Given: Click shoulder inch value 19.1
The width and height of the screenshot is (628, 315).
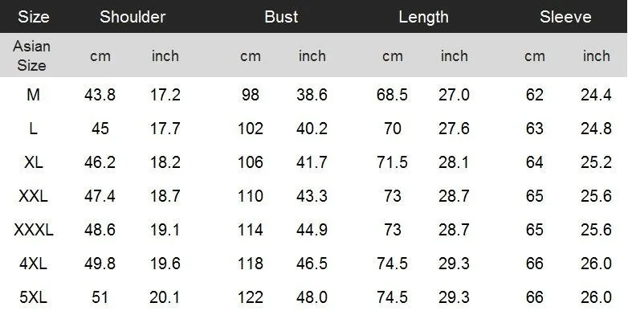Looking at the screenshot, I should [x=165, y=230].
